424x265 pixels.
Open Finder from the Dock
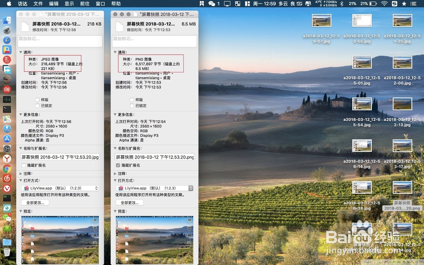click(x=7, y=20)
